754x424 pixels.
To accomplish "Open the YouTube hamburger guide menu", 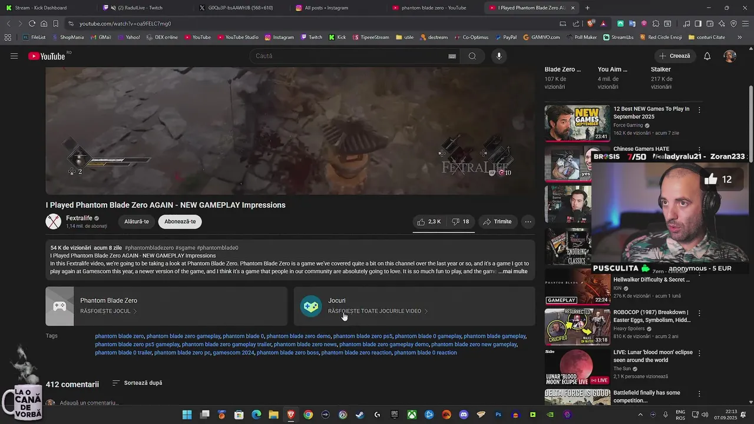I will click(14, 56).
